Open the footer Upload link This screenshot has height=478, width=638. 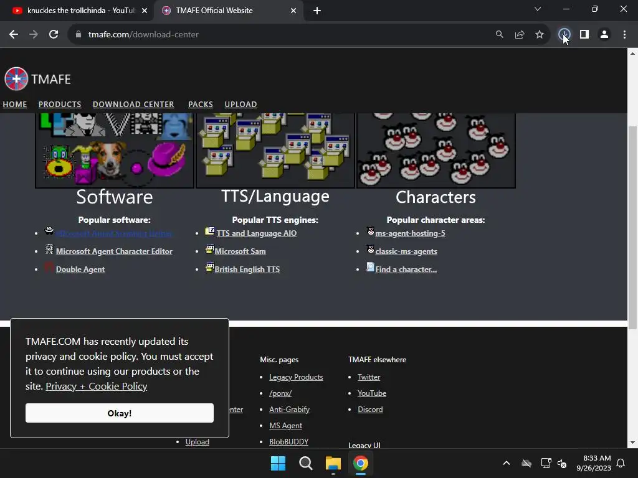198,442
